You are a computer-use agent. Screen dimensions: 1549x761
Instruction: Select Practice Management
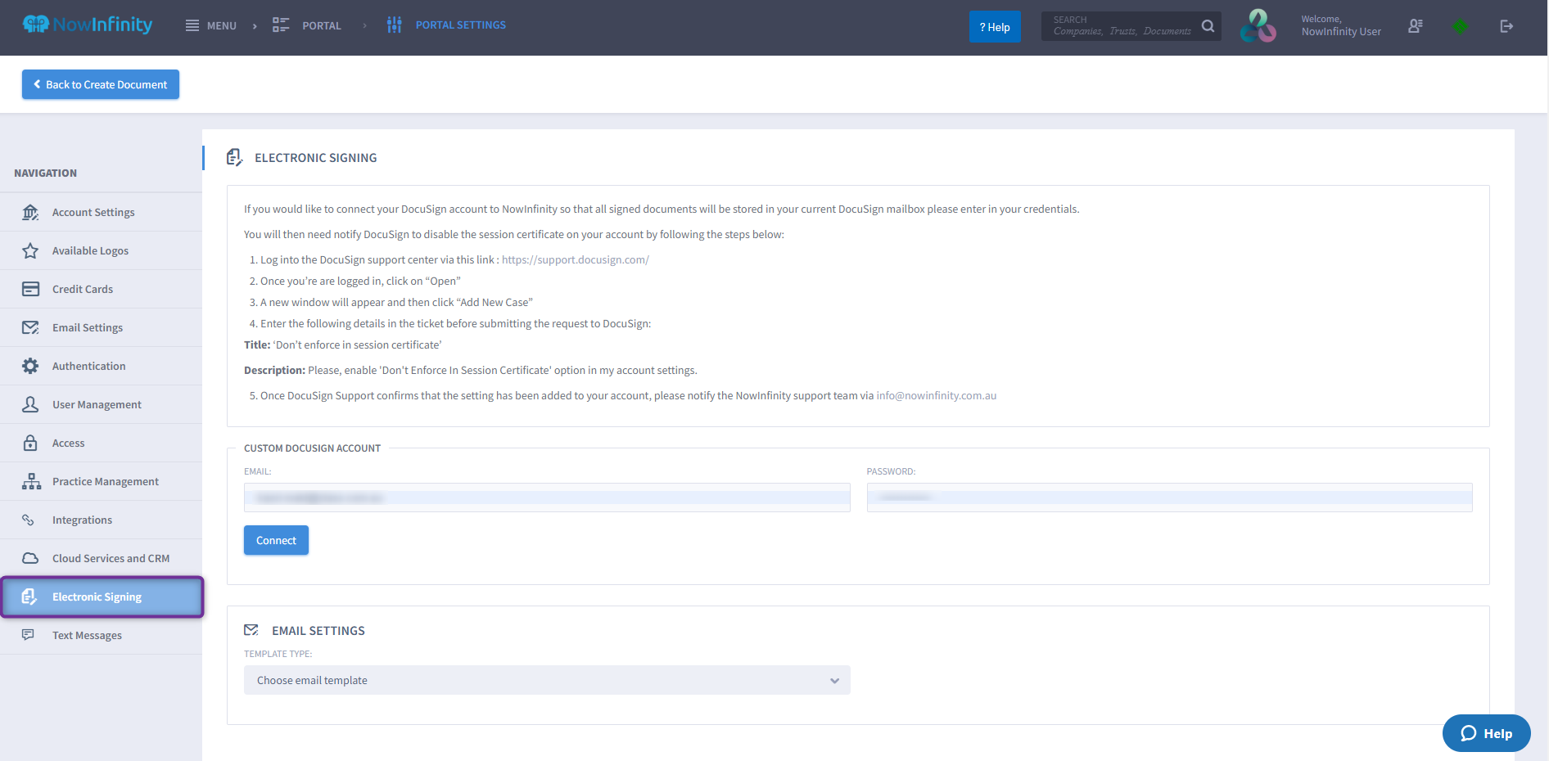click(102, 481)
